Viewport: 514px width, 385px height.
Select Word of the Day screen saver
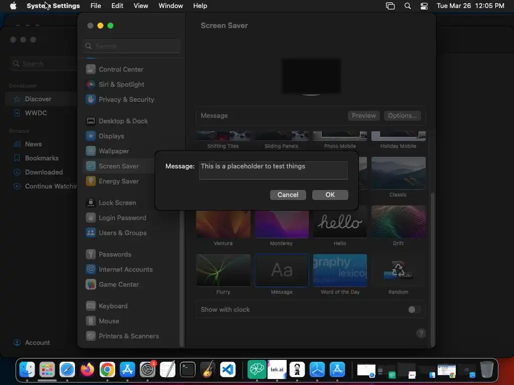(x=340, y=270)
